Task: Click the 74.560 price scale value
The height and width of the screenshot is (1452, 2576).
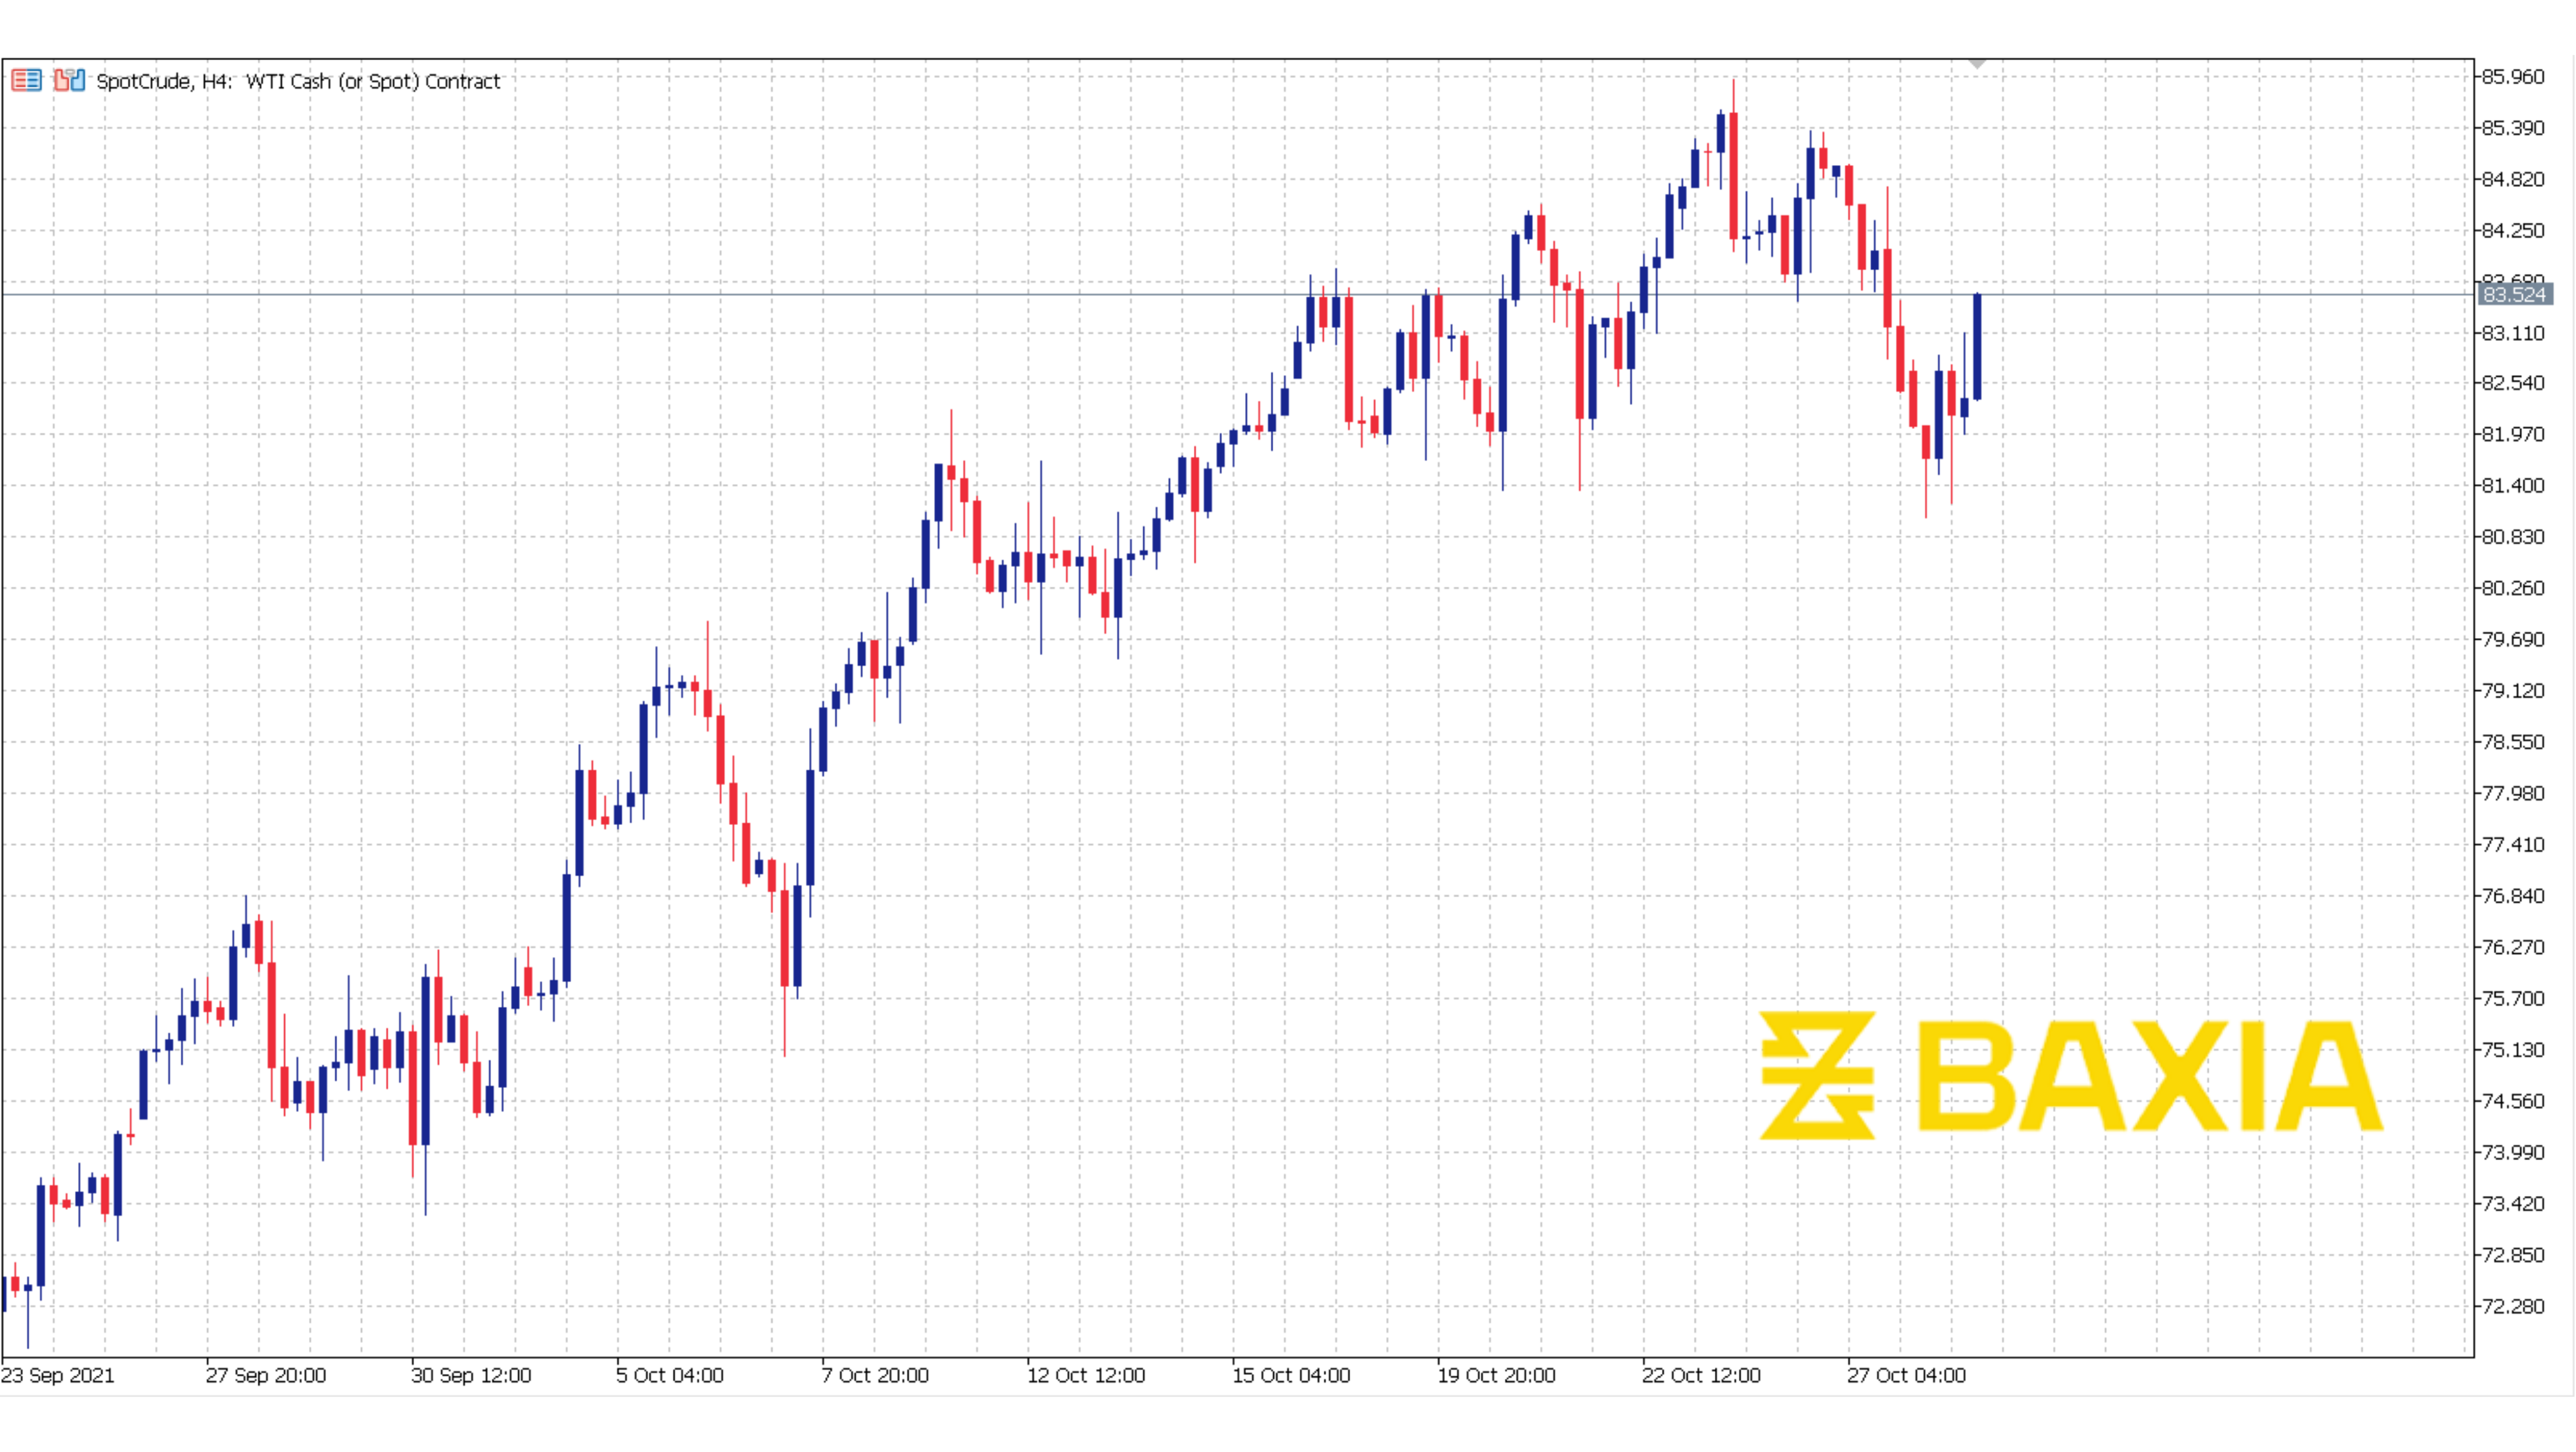Action: click(x=2513, y=1101)
